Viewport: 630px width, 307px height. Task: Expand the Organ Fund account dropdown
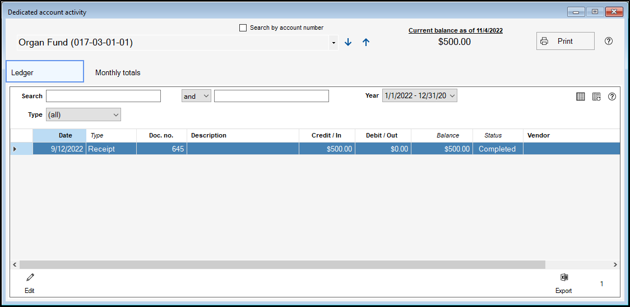pos(333,43)
